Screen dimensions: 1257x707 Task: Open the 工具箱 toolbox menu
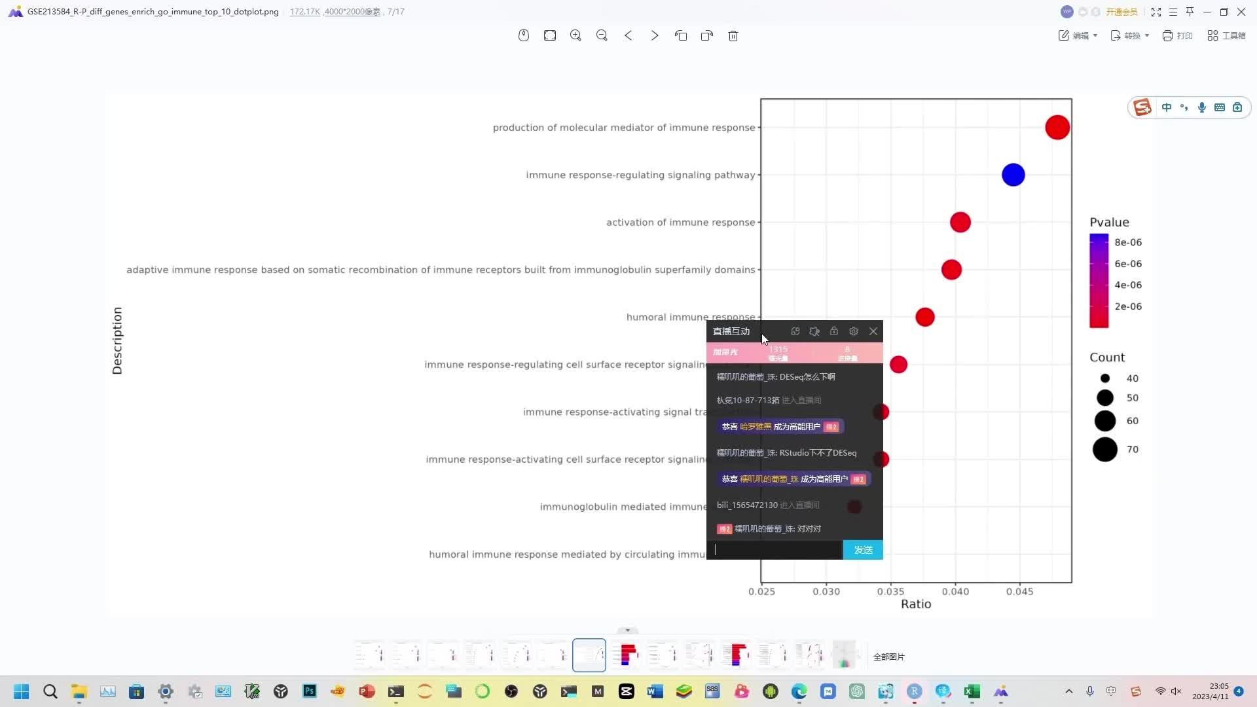tap(1226, 35)
